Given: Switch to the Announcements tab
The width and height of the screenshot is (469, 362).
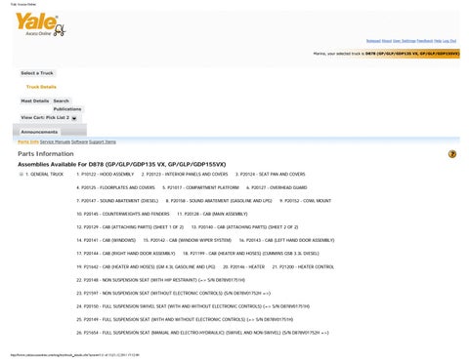Looking at the screenshot, I should point(39,132).
